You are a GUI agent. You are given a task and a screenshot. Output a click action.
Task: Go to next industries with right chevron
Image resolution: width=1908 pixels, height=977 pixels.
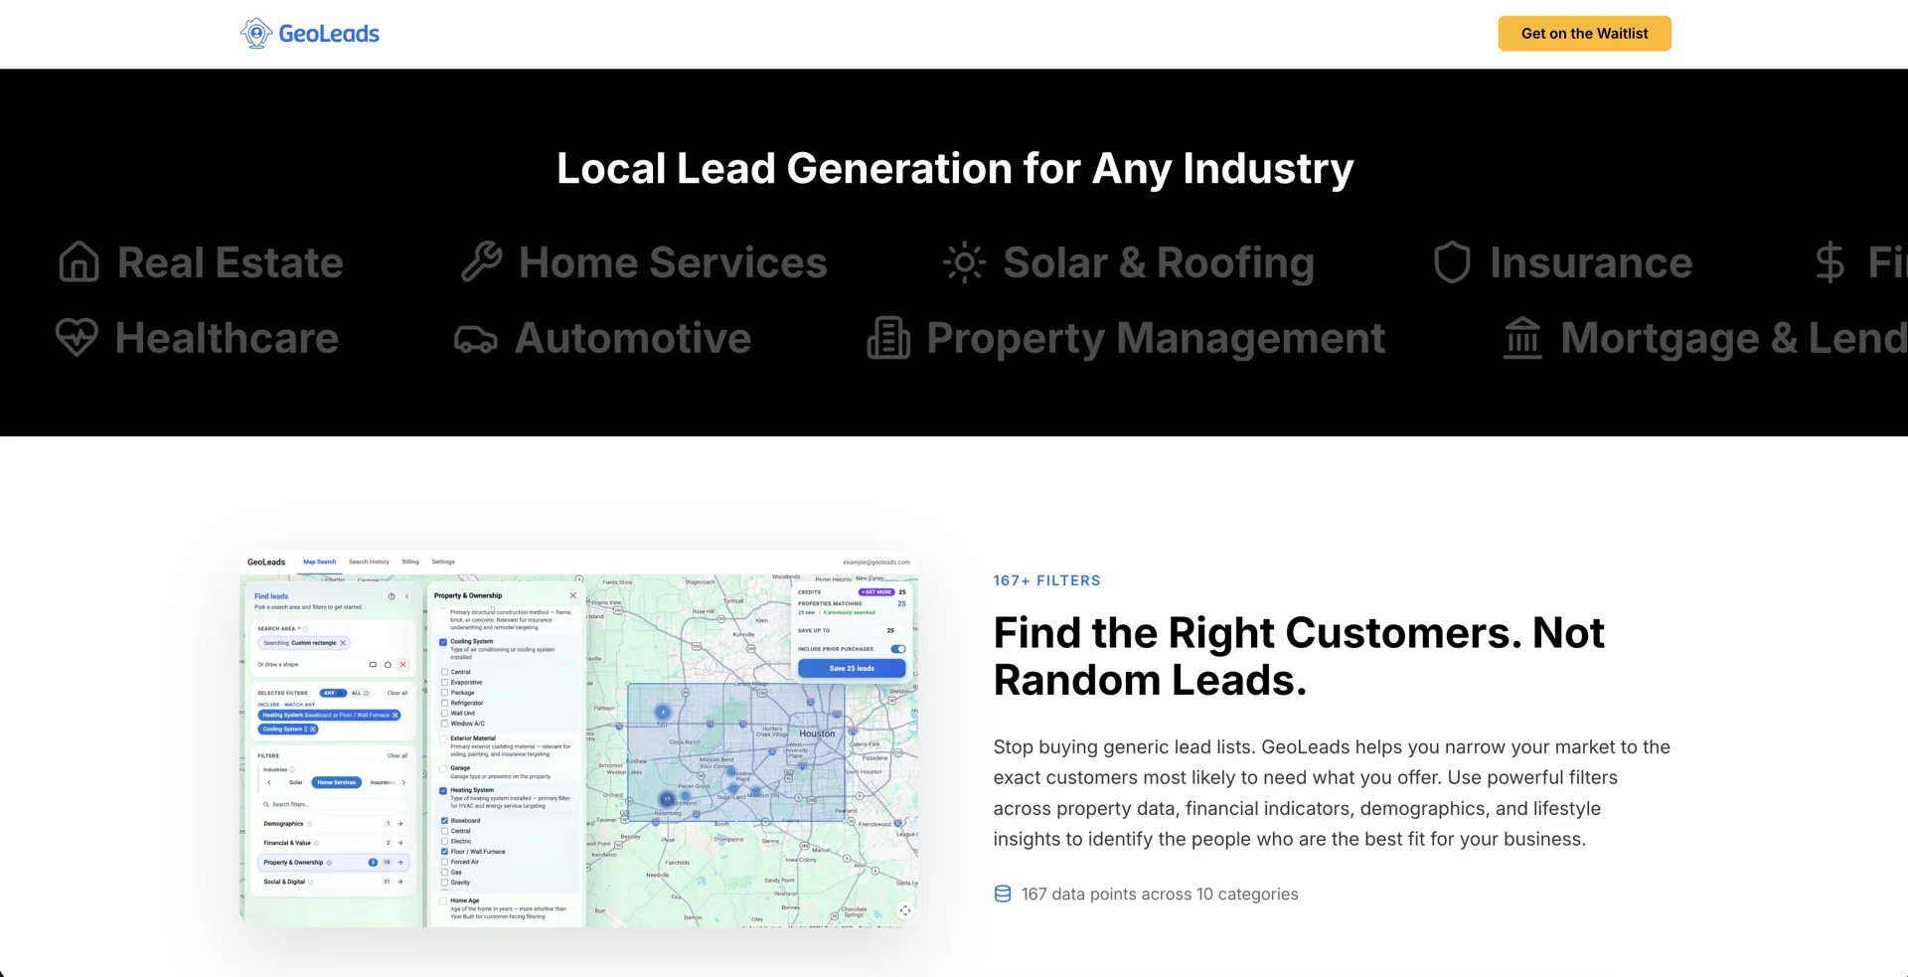(x=403, y=782)
